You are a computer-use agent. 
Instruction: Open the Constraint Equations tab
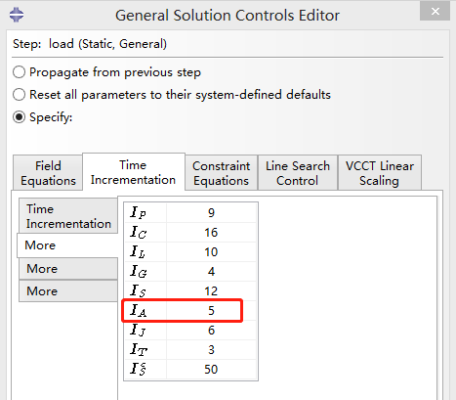coord(221,173)
